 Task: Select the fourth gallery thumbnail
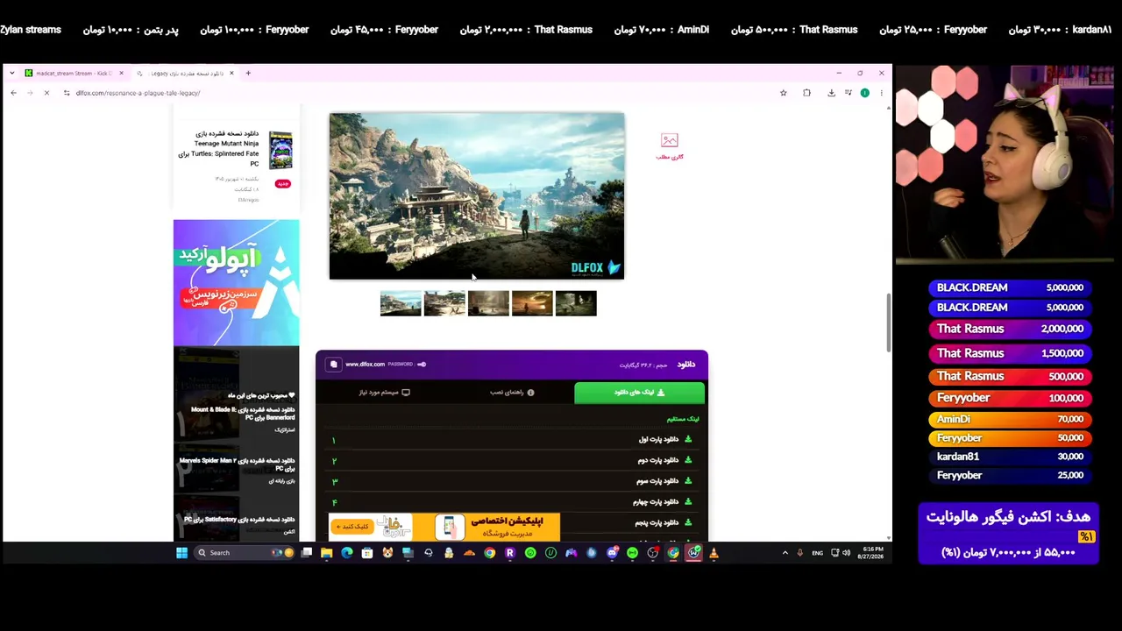[x=532, y=303]
